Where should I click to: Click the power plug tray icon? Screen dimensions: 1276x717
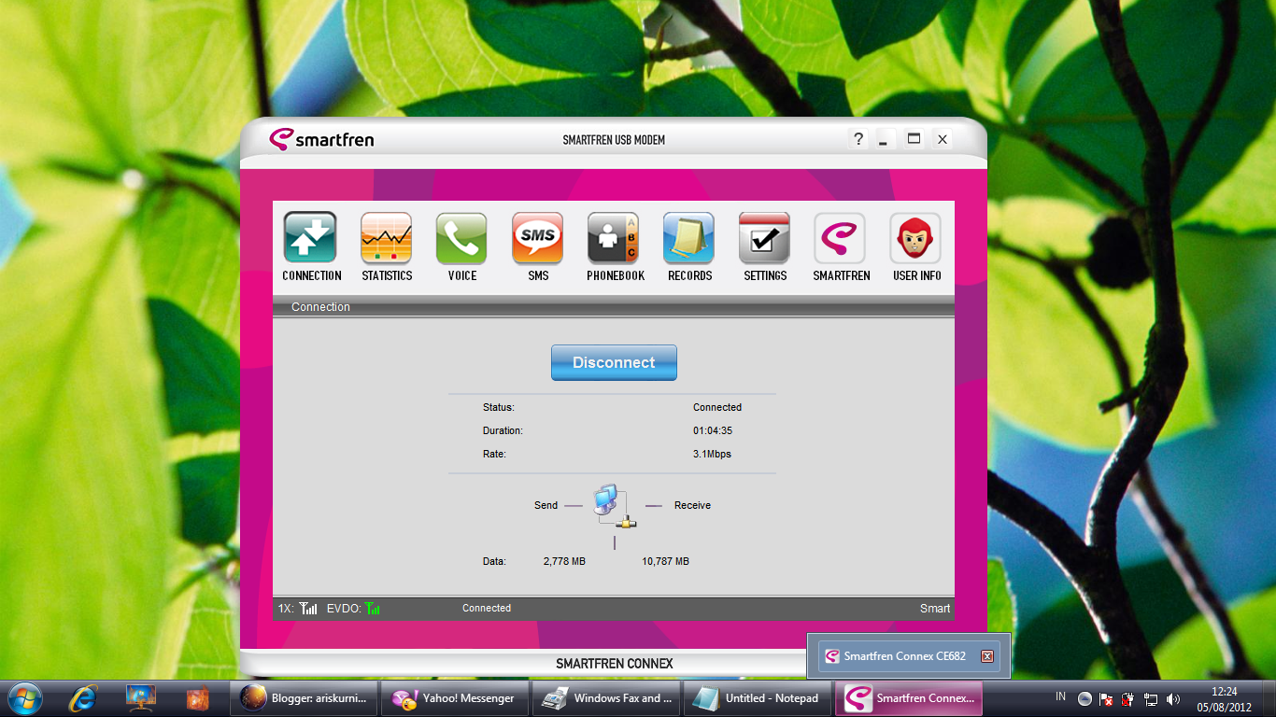point(1128,698)
